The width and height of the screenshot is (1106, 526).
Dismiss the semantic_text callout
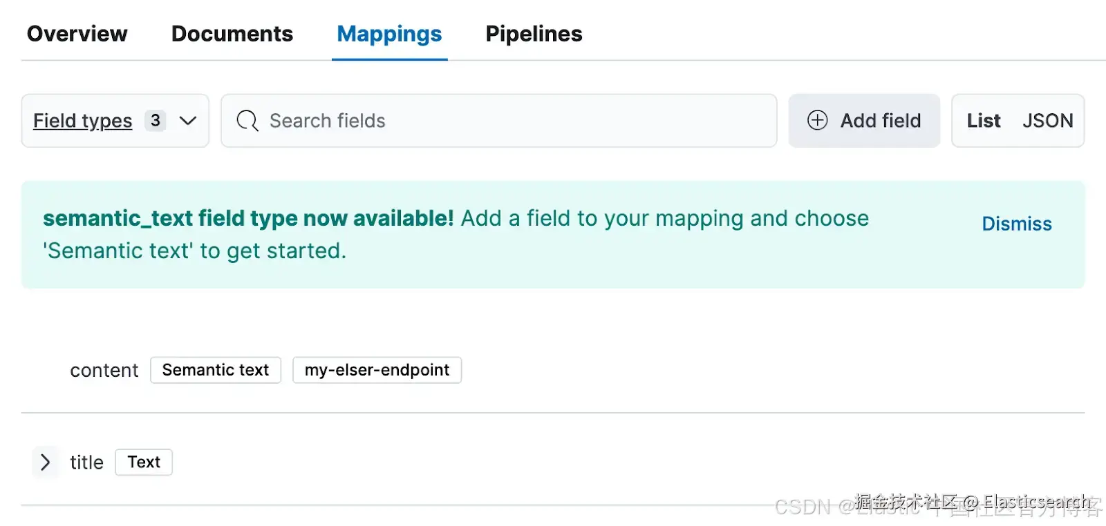(1017, 224)
